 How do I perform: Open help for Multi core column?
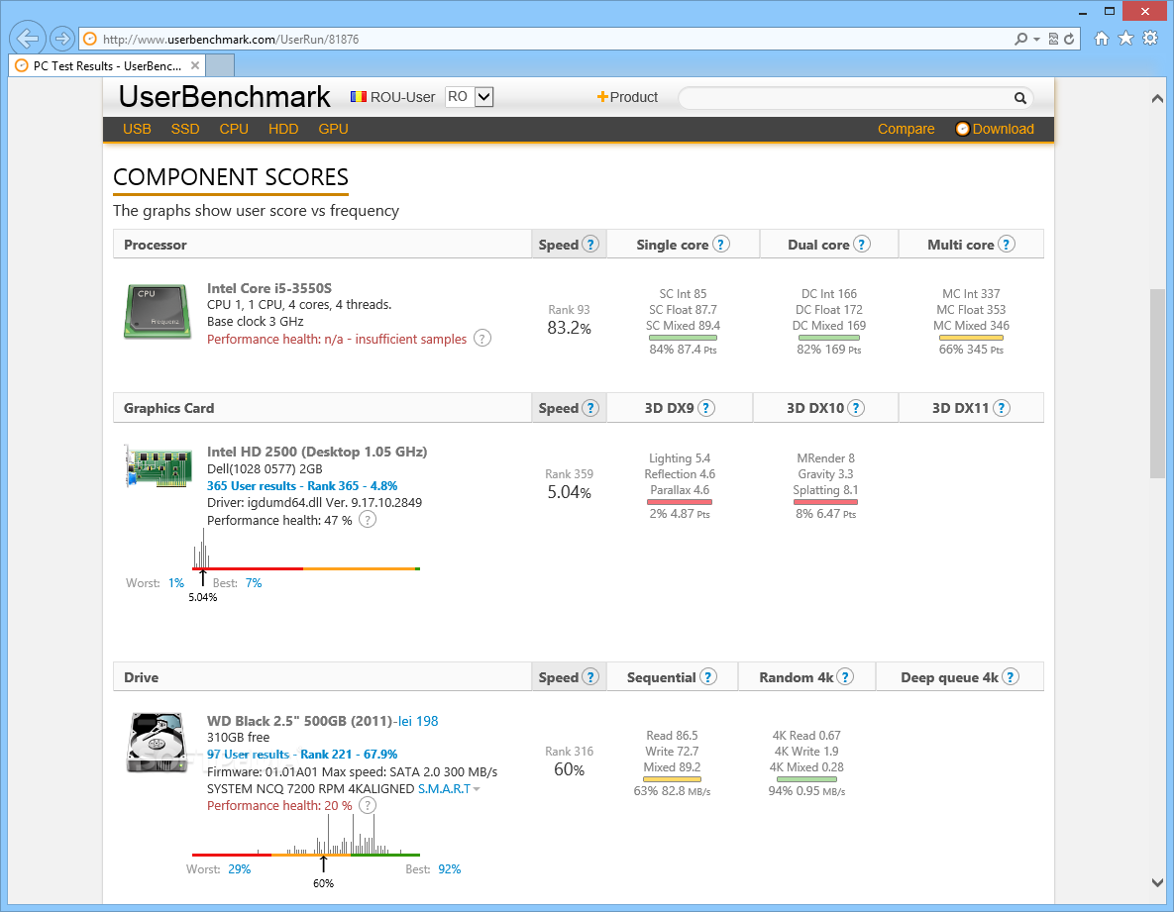pyautogui.click(x=1007, y=244)
